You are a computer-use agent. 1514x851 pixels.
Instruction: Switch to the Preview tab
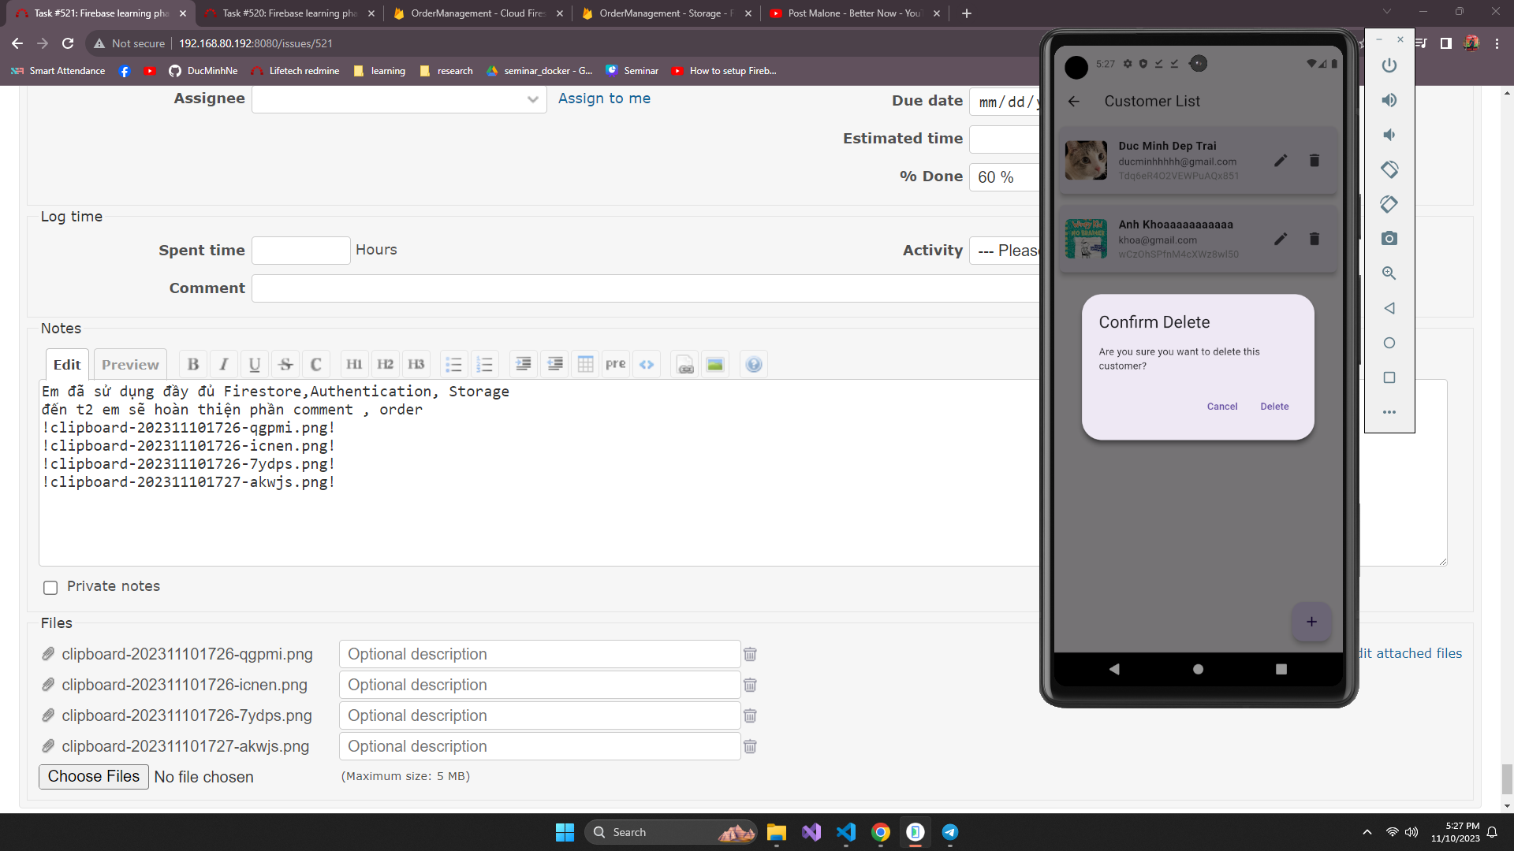coord(130,364)
